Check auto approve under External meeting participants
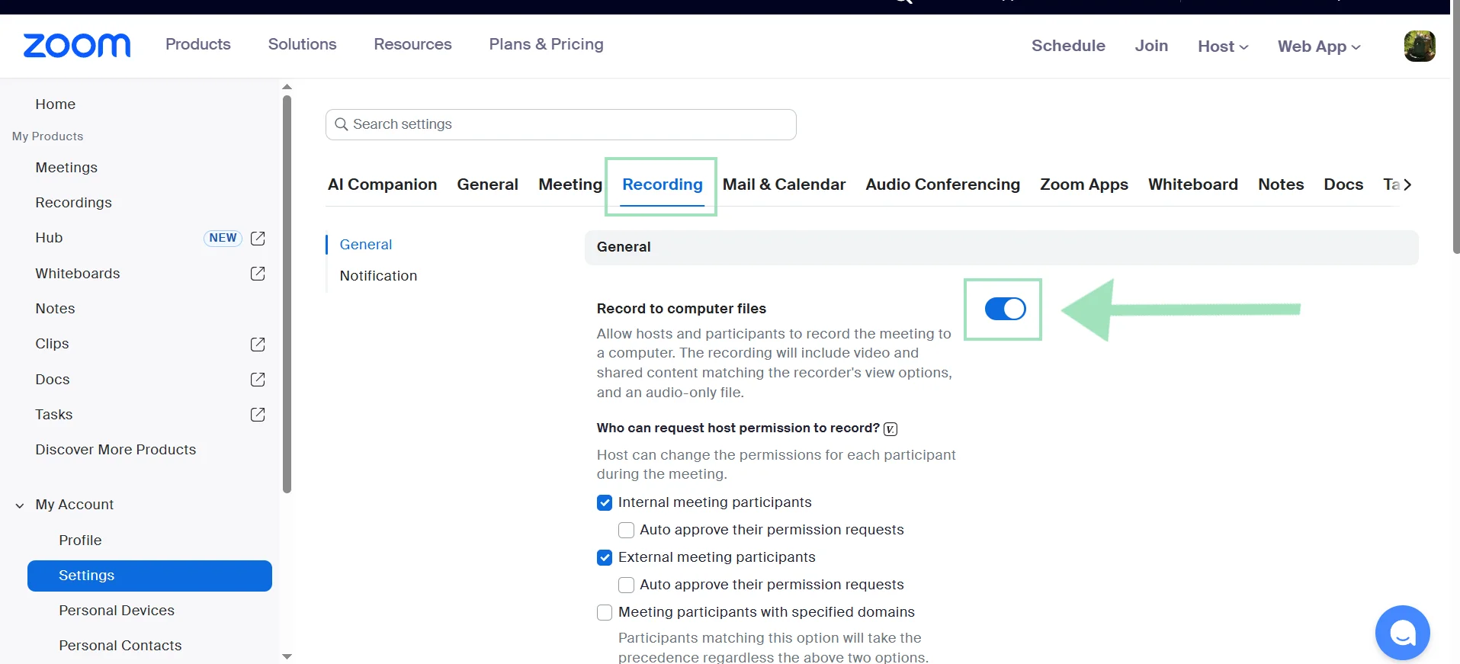The width and height of the screenshot is (1460, 664). pos(626,585)
